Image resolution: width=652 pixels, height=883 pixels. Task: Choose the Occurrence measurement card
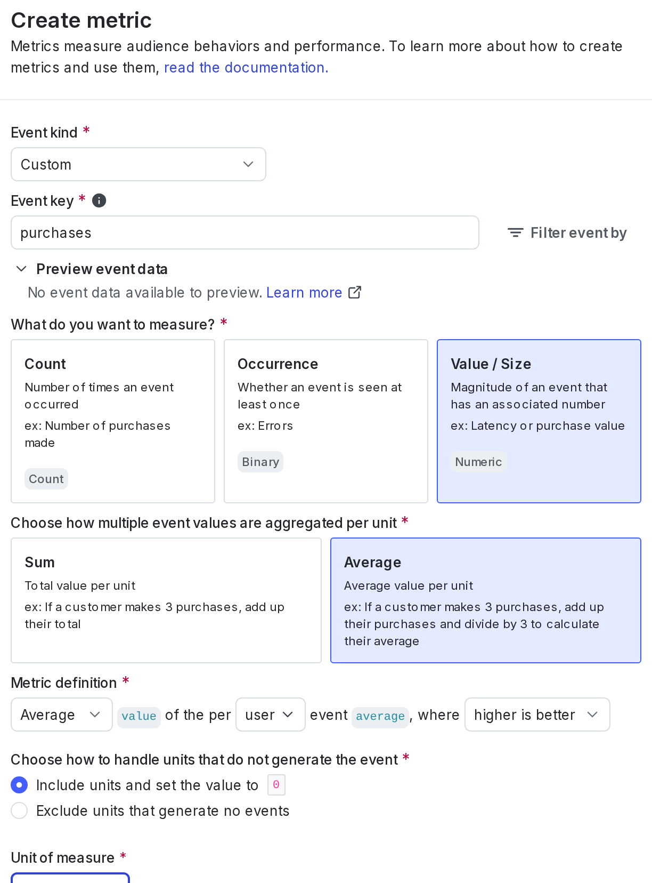click(326, 421)
